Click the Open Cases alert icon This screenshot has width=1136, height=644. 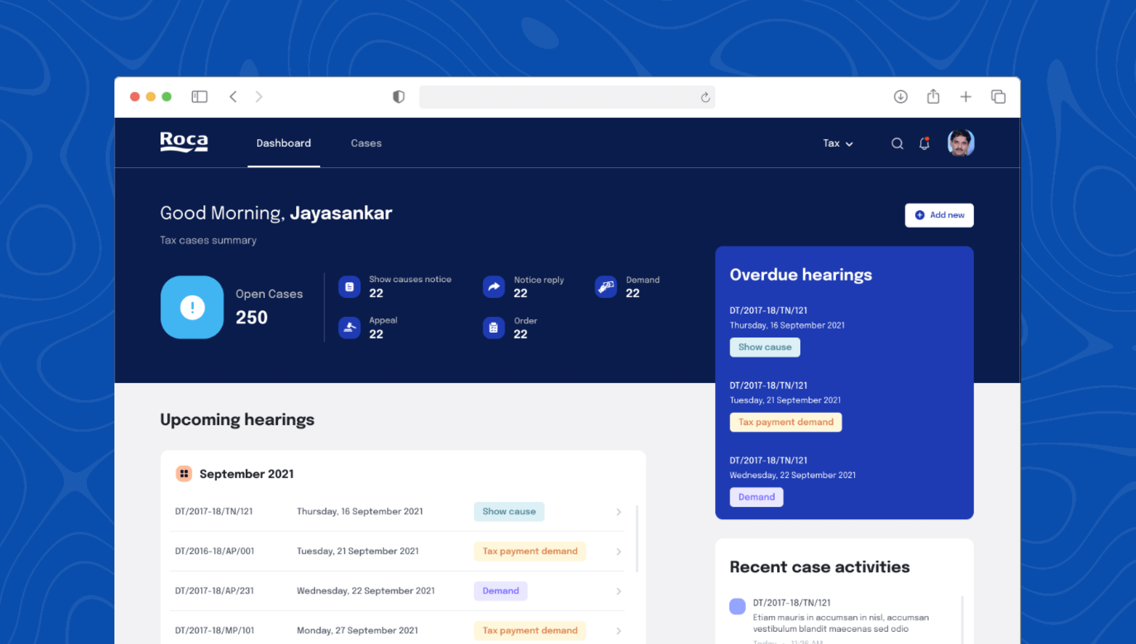[192, 307]
